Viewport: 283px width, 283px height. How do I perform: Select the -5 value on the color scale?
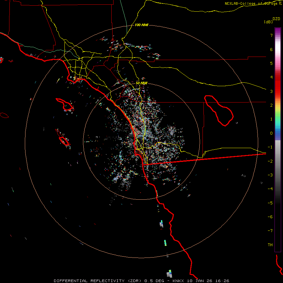pyautogui.click(x=270, y=203)
